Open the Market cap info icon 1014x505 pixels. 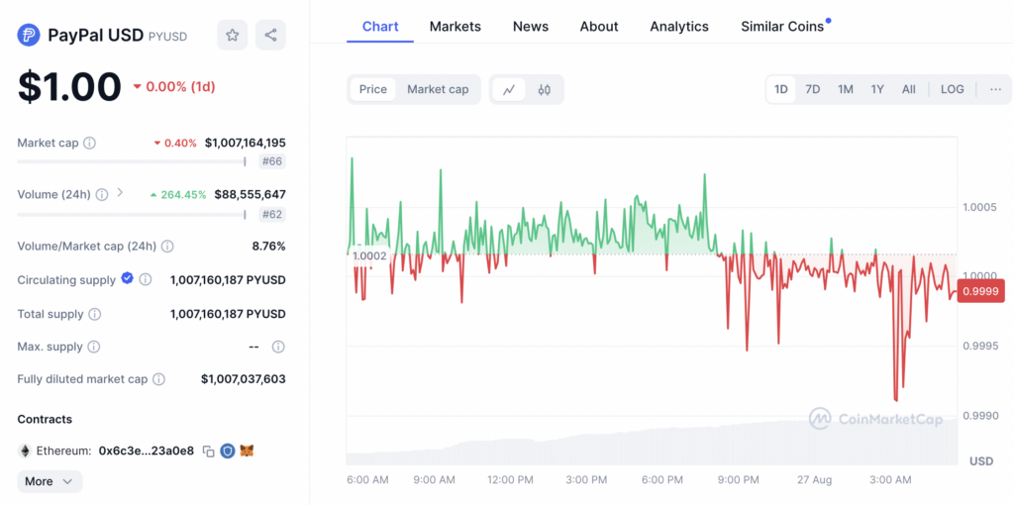tap(90, 143)
